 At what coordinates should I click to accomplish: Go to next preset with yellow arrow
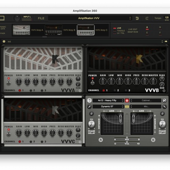[166, 41]
